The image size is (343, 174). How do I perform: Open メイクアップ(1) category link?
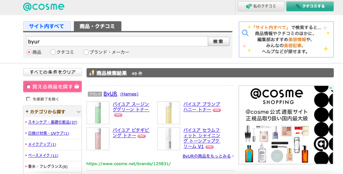42,145
